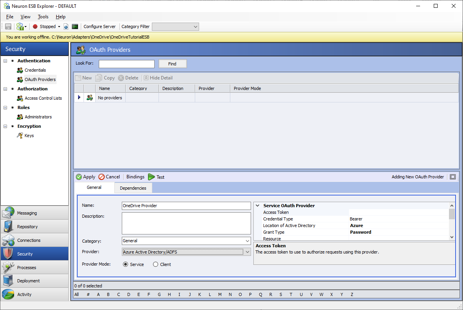
Task: Open the Category Filter dropdown
Action: 175,26
